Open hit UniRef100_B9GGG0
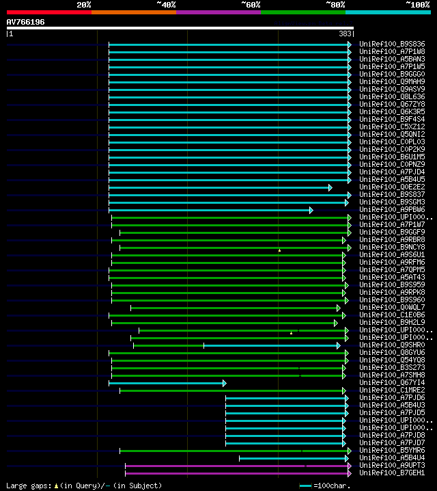Screen dimensions: 437x491 coord(392,75)
